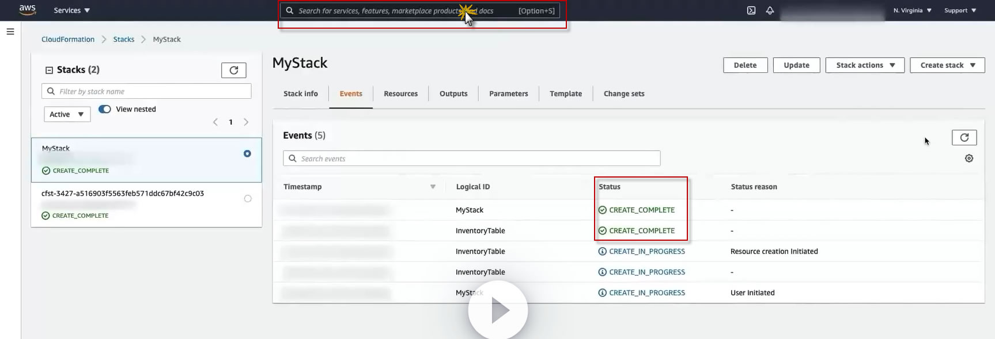
Task: Collapse the Stacks panel icon
Action: click(49, 70)
